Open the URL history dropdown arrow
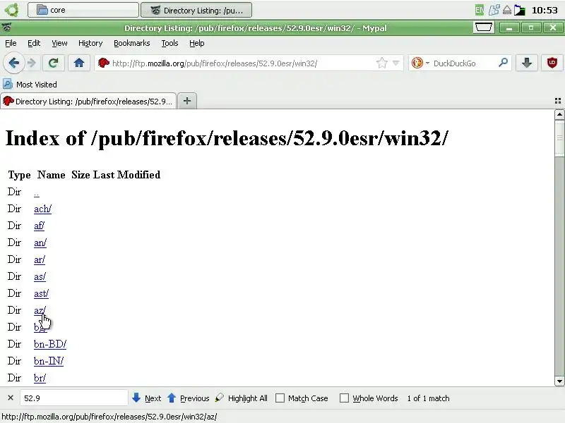The image size is (565, 423). point(396,63)
